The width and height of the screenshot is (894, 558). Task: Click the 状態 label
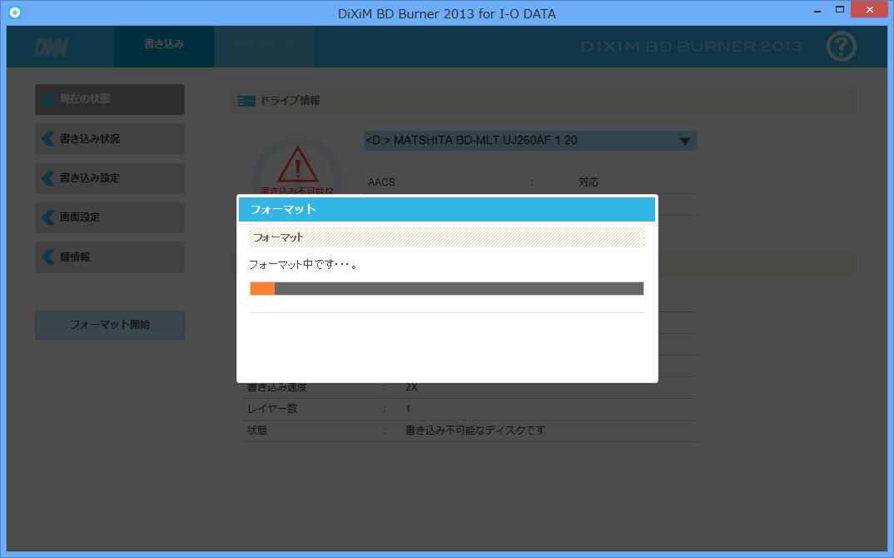click(257, 431)
